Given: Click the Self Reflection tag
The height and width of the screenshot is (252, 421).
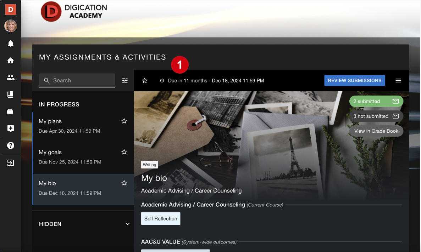Looking at the screenshot, I should coord(161,218).
